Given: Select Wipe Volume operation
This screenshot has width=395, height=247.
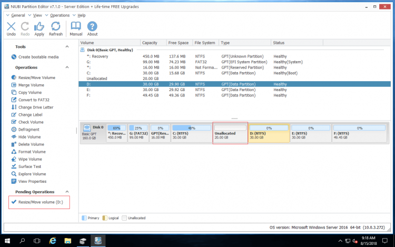Looking at the screenshot, I should [x=30, y=159].
